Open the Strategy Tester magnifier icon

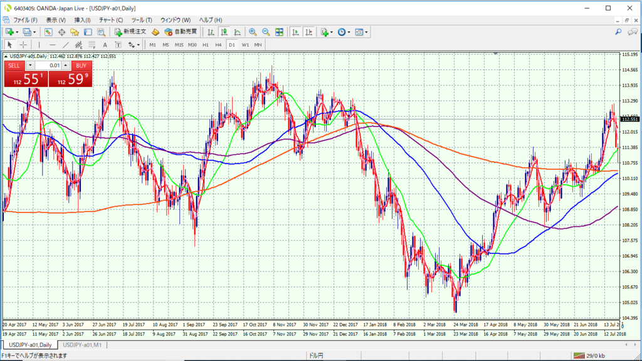pyautogui.click(x=101, y=32)
